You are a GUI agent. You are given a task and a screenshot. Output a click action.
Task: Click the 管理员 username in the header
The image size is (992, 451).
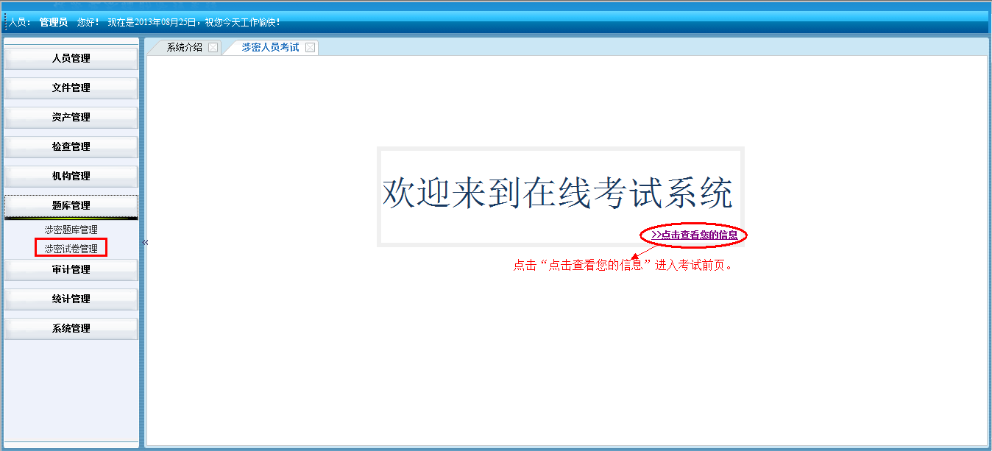[x=54, y=22]
